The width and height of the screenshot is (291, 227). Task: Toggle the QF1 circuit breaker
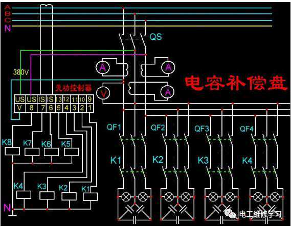tap(132, 139)
